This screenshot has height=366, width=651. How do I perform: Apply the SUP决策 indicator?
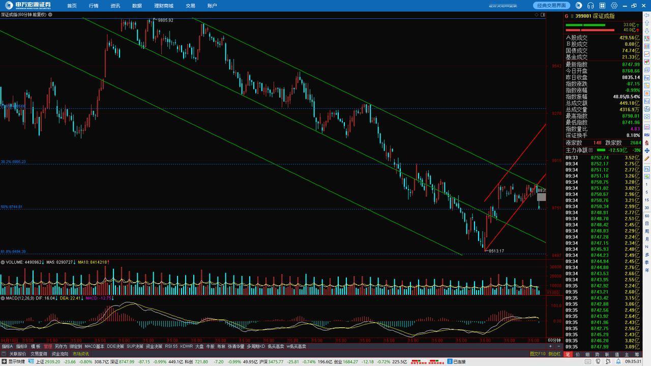(x=135, y=347)
